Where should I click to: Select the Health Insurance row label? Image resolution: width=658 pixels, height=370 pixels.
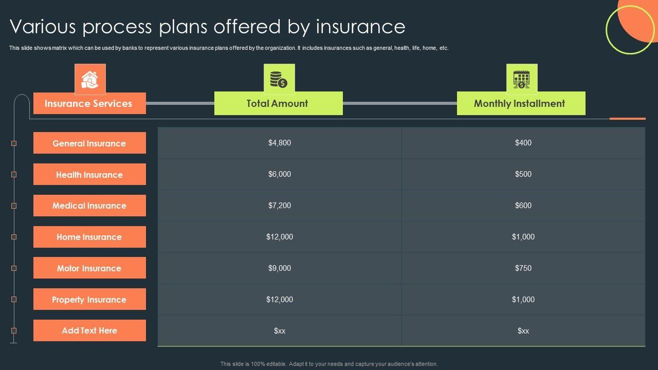89,175
